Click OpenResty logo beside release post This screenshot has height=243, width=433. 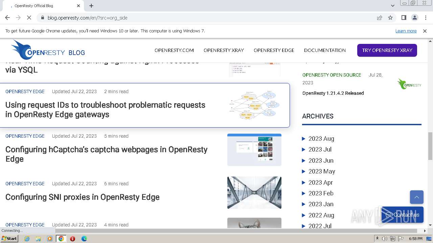point(409,84)
